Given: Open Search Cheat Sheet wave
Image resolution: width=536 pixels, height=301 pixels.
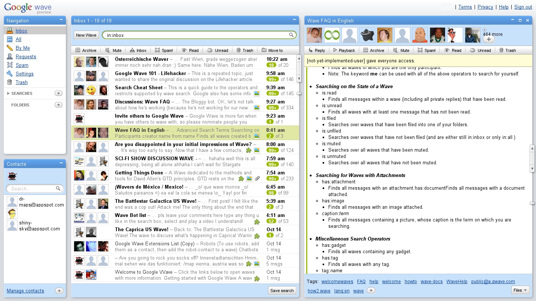Looking at the screenshot, I should (185, 90).
